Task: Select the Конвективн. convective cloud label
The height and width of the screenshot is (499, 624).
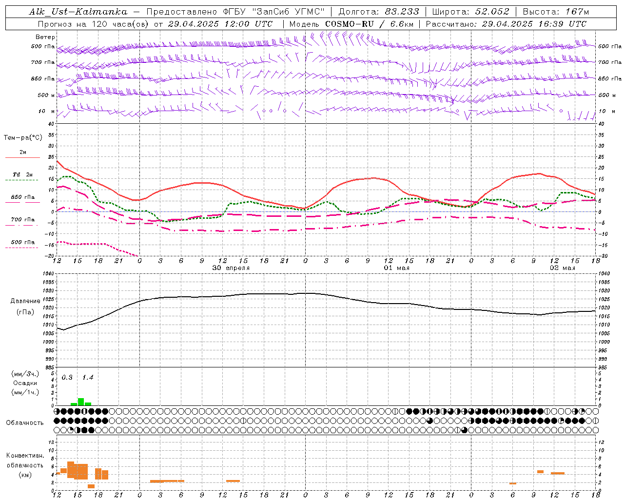Action: click(25, 456)
